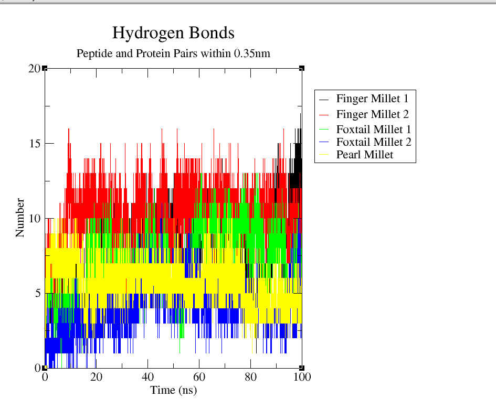Screen dimensions: 496x409
Task: Click the "Time (ns)" x-axis label
Action: (173, 390)
